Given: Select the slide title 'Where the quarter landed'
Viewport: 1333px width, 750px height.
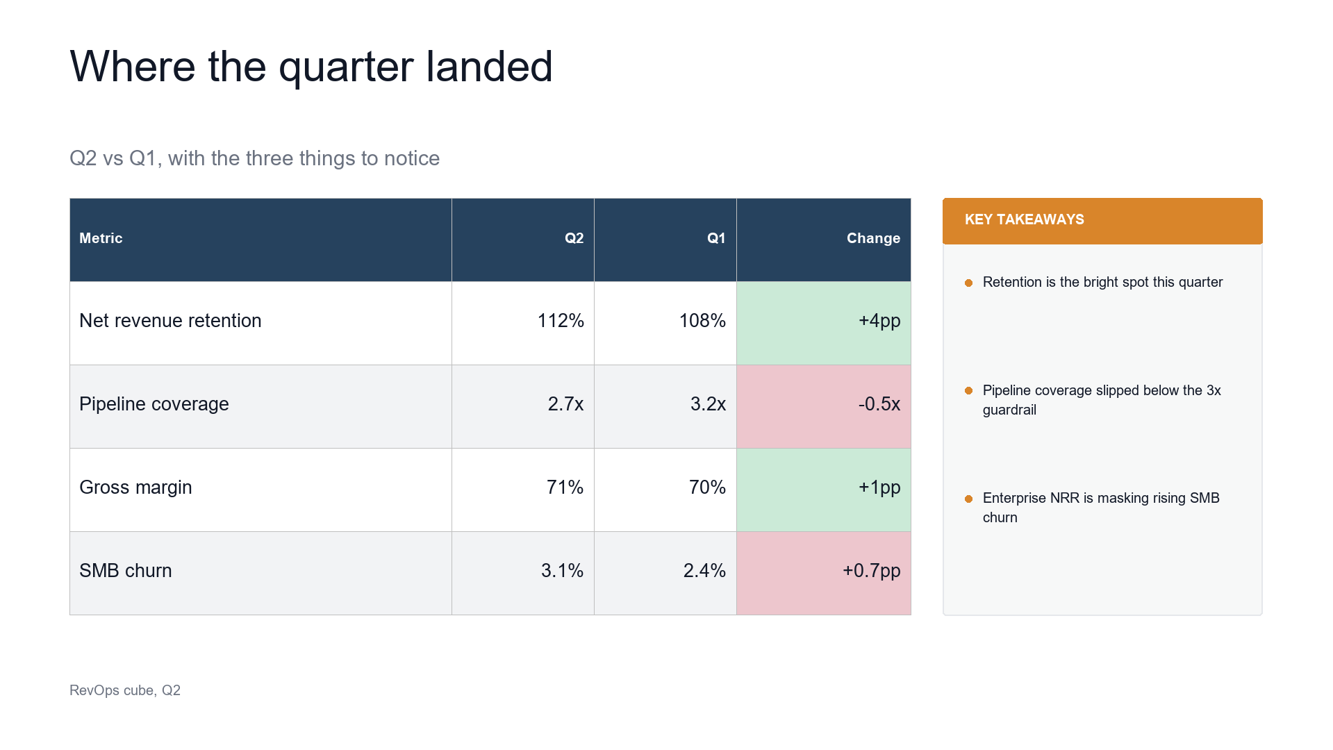Looking at the screenshot, I should click(x=311, y=67).
